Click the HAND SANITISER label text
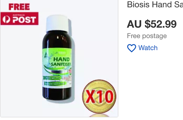The width and height of the screenshot is (183, 120). pos(61,62)
